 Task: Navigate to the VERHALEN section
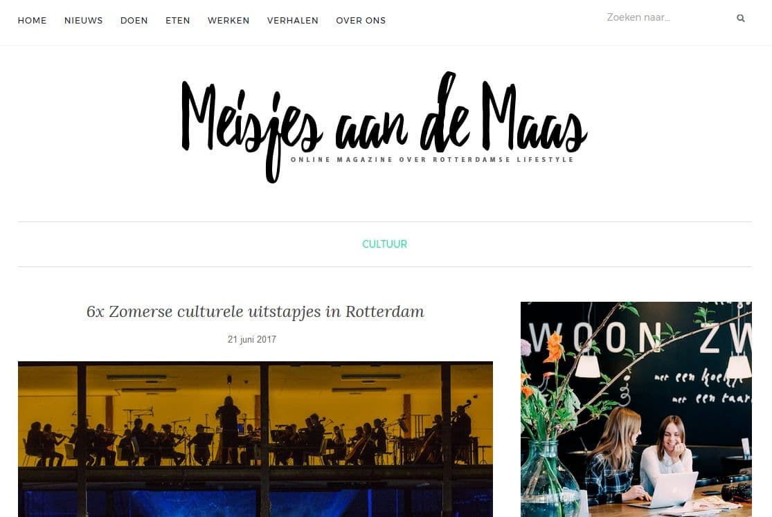[292, 21]
